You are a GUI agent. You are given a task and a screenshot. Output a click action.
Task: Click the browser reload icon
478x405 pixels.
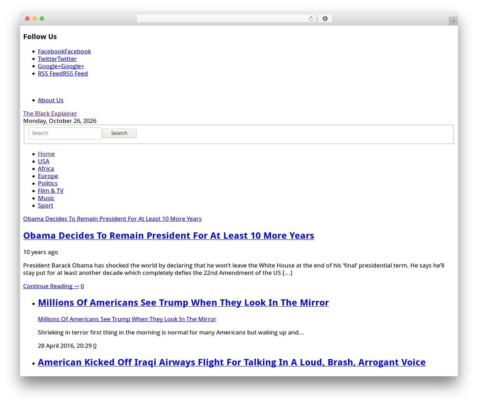point(311,19)
